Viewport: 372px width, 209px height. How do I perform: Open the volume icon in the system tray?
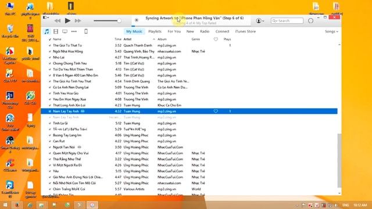pos(336,205)
